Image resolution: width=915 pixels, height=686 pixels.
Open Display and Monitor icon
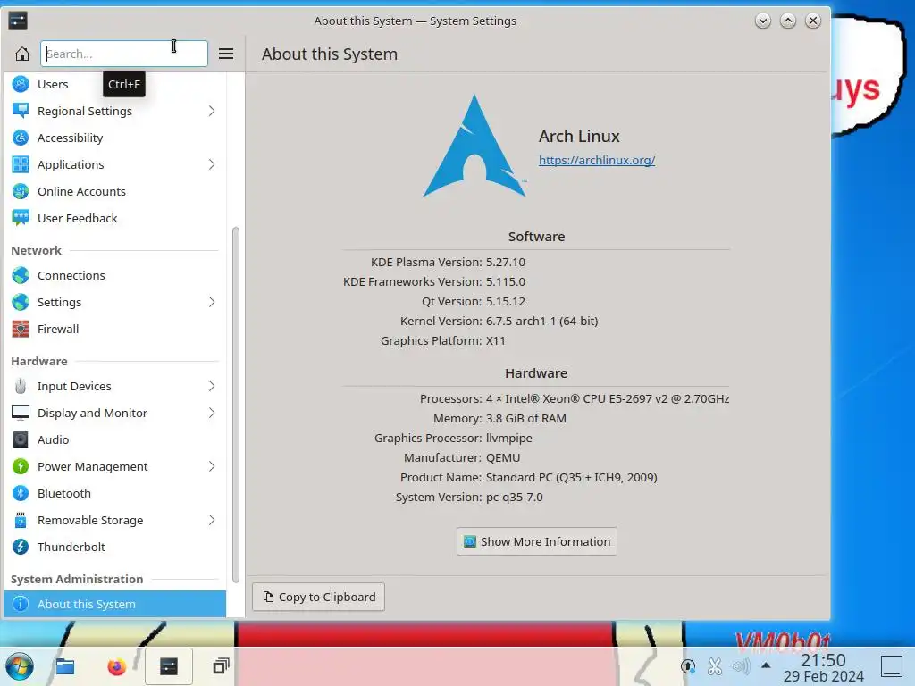[21, 413]
